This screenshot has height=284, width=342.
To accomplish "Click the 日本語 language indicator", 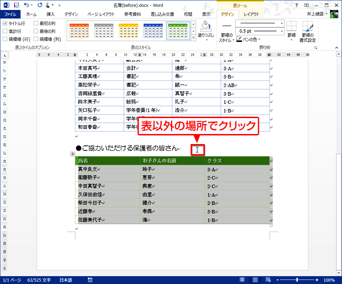I will [x=66, y=280].
